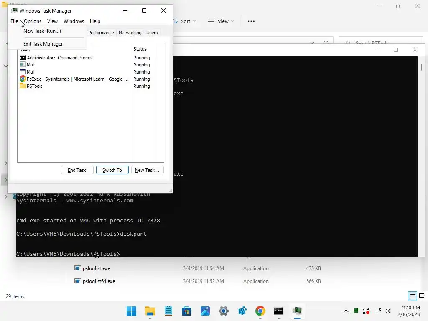Open File Explorer from the taskbar
The image size is (428, 321).
[x=150, y=311]
